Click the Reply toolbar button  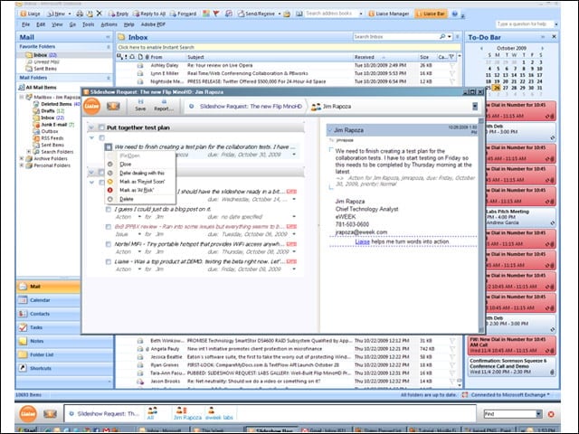pyautogui.click(x=119, y=14)
